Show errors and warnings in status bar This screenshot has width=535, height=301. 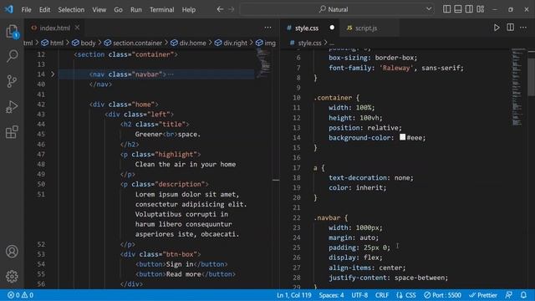20,295
